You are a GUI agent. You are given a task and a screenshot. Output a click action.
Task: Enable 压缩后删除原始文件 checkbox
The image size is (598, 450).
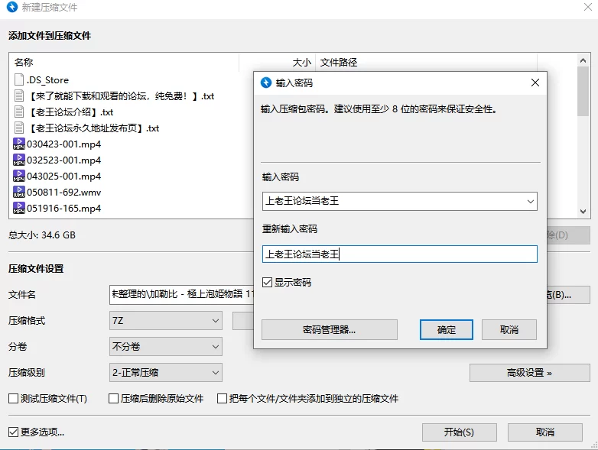(x=113, y=399)
